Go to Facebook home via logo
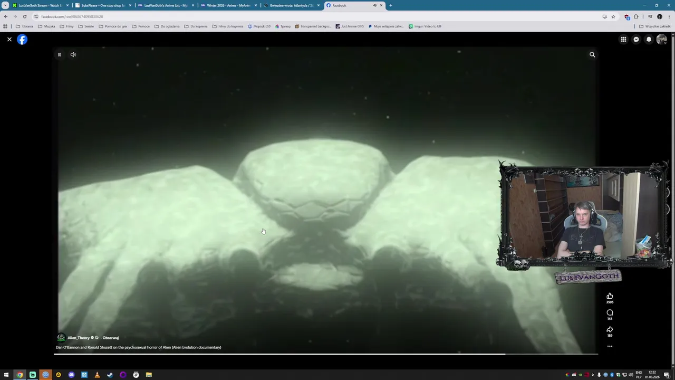Viewport: 675px width, 380px height. coord(22,40)
